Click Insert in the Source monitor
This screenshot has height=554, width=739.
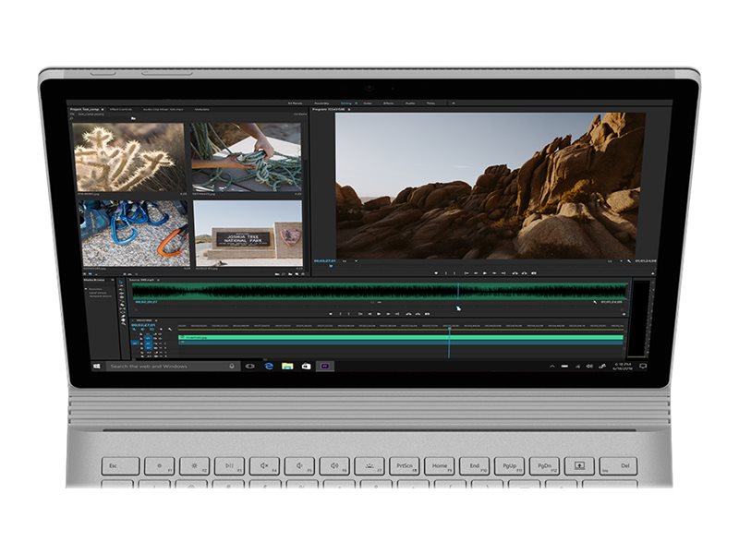click(408, 314)
